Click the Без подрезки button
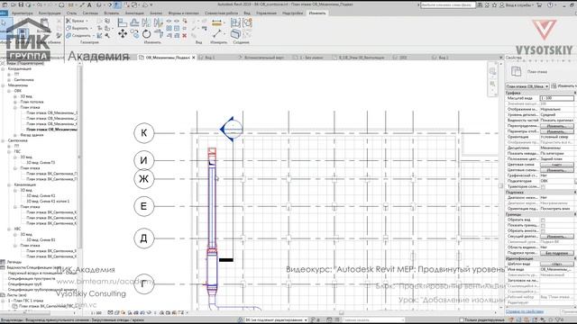Image resolution: width=577 pixels, height=324 pixels. (x=556, y=253)
